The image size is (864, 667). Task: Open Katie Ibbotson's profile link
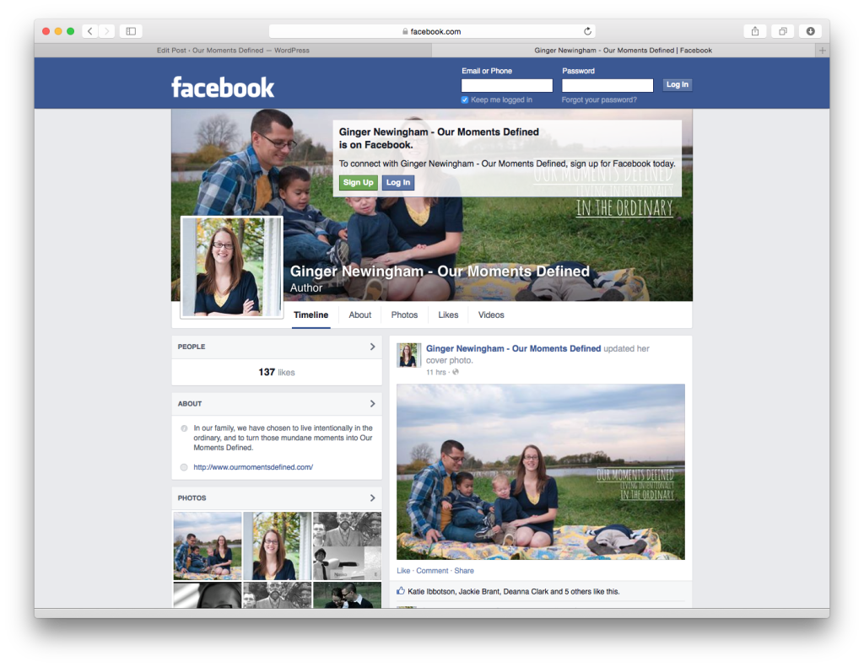point(431,592)
